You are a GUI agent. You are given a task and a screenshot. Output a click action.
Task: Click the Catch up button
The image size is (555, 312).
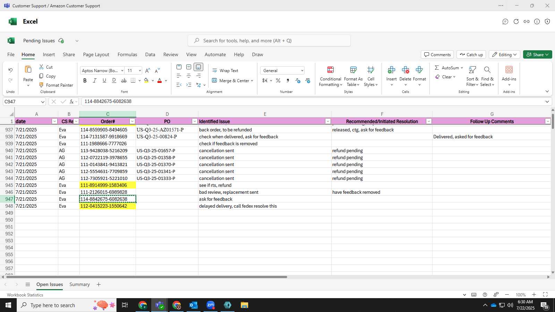(x=471, y=55)
